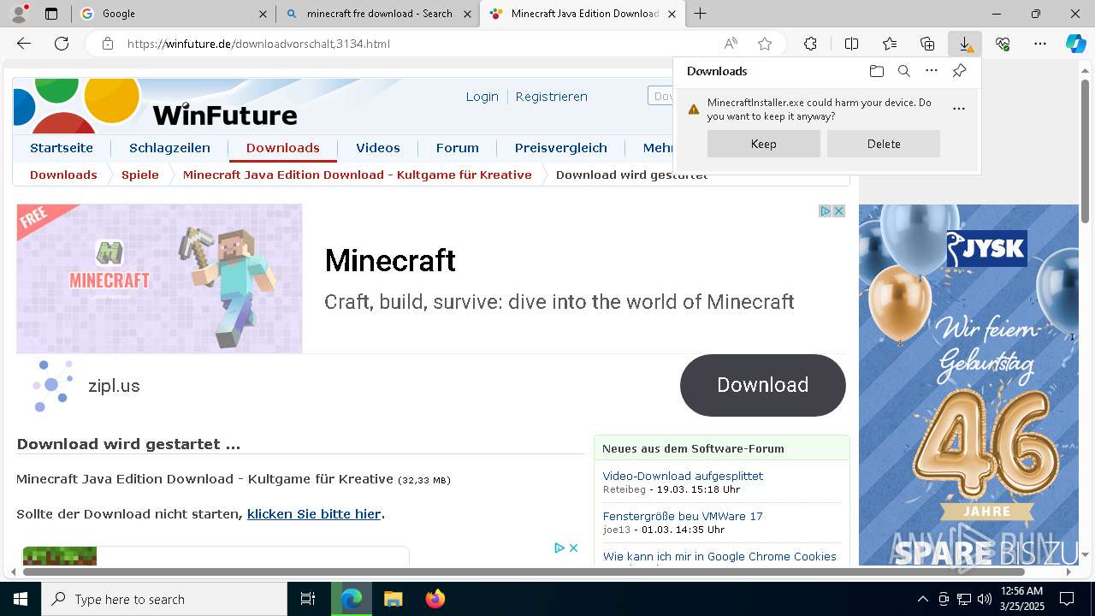Open the Extensions puzzle icon
1095x616 pixels.
(x=810, y=44)
